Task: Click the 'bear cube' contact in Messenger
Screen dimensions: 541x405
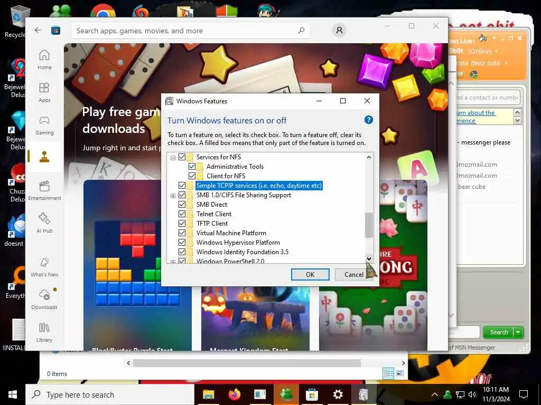Action: point(472,187)
